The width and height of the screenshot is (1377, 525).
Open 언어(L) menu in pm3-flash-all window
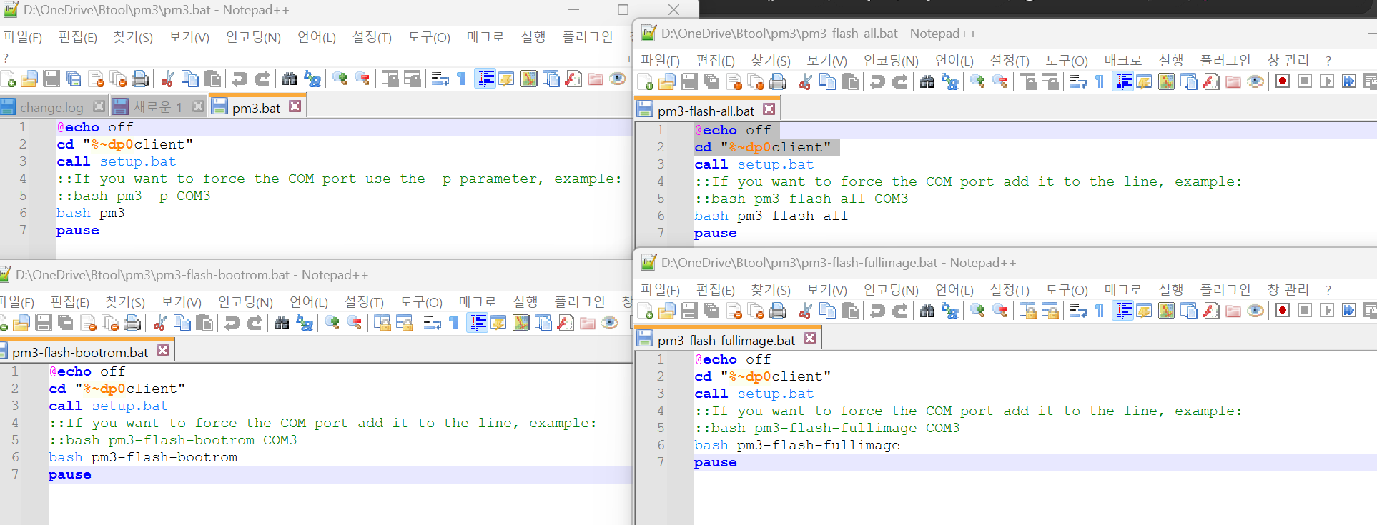pyautogui.click(x=954, y=61)
